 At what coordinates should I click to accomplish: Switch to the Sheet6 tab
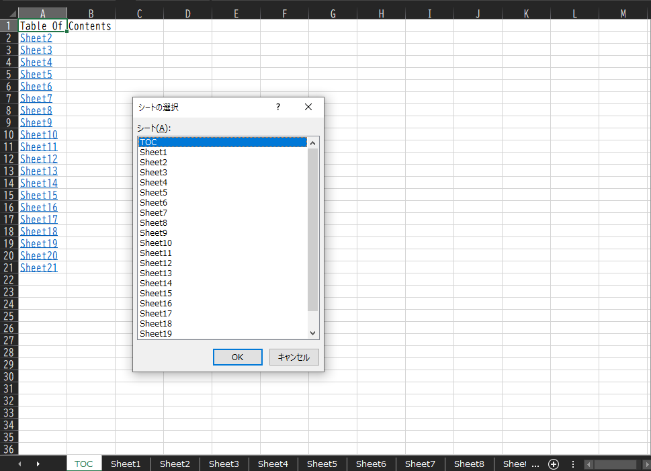pyautogui.click(x=371, y=464)
